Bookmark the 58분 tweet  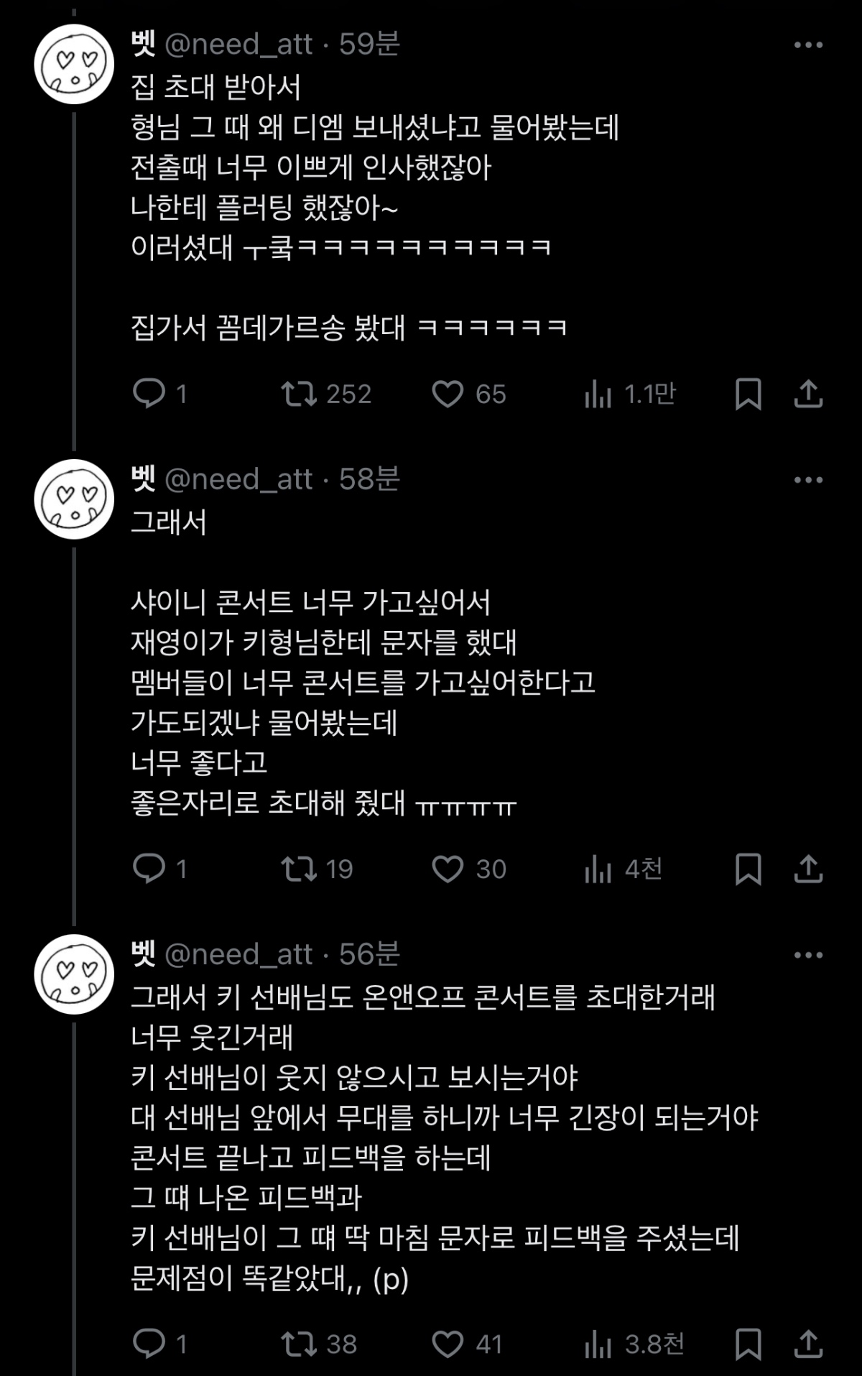click(748, 869)
